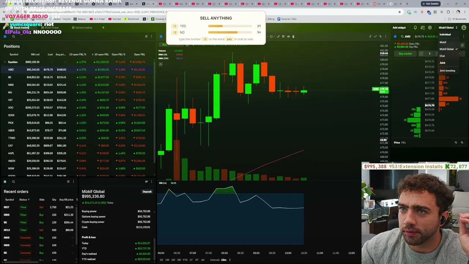Open the layout settings gear icon
Image resolution: width=469 pixels, height=264 pixels.
click(x=430, y=27)
